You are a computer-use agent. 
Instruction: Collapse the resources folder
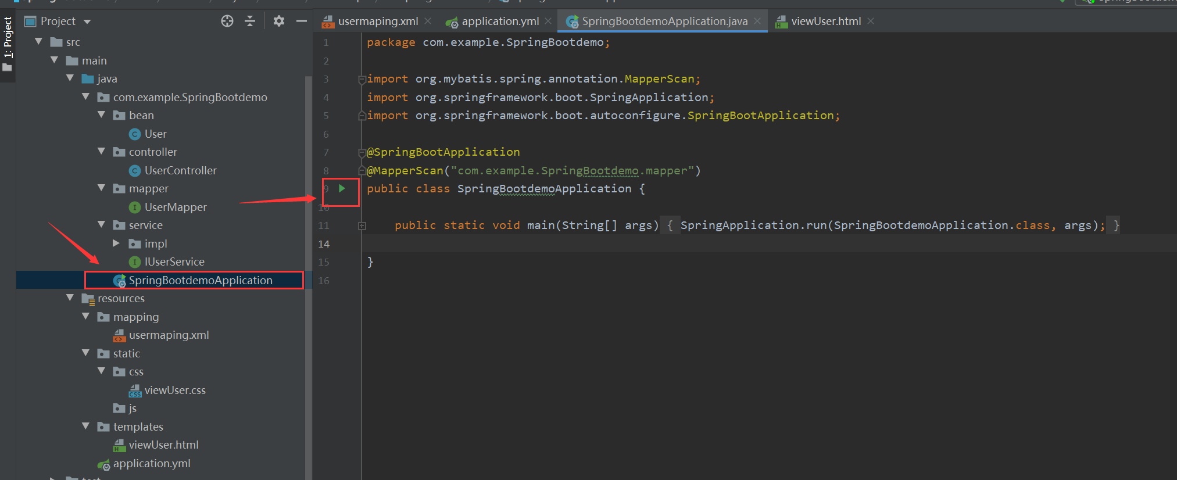pos(70,298)
